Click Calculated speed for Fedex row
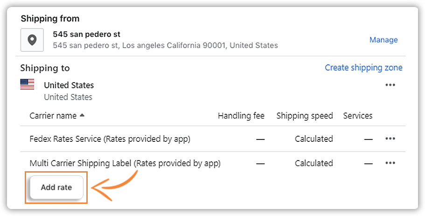The width and height of the screenshot is (425, 216). (314, 139)
